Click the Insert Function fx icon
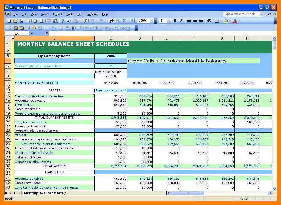 [47, 34]
